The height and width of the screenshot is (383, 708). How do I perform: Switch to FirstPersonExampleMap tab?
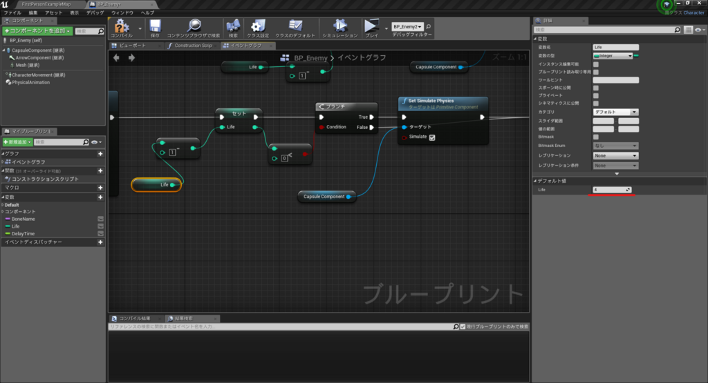[x=46, y=4]
